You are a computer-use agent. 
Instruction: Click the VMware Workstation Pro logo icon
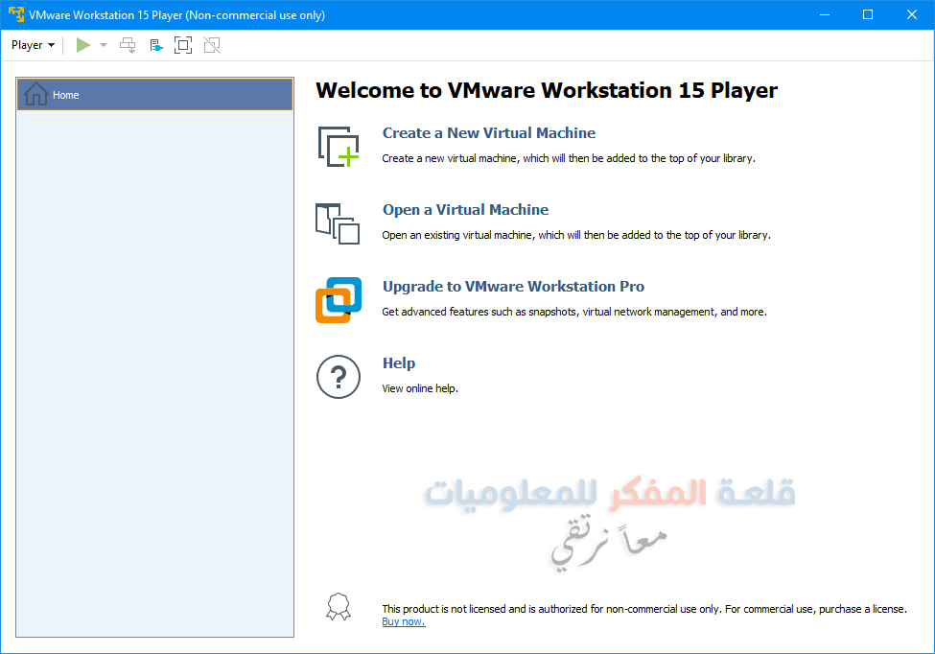[x=339, y=300]
